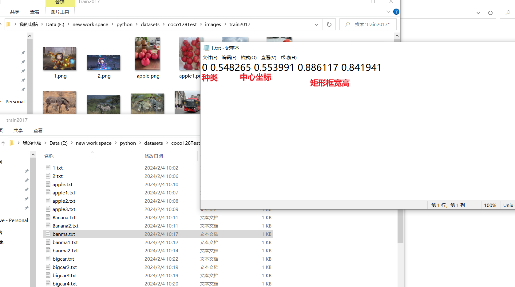Open OneDrive - Personal from the sidebar

12,101
